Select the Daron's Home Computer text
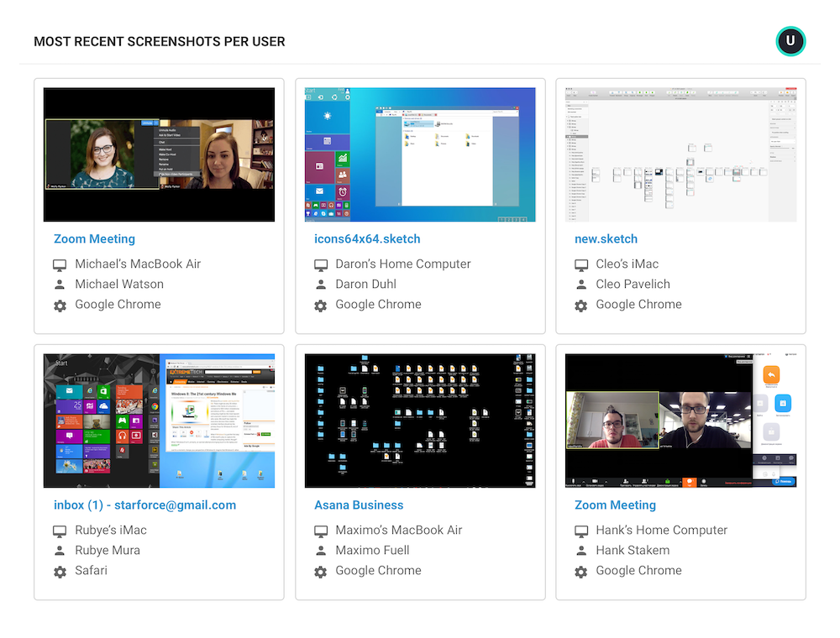840x638 pixels. click(403, 264)
